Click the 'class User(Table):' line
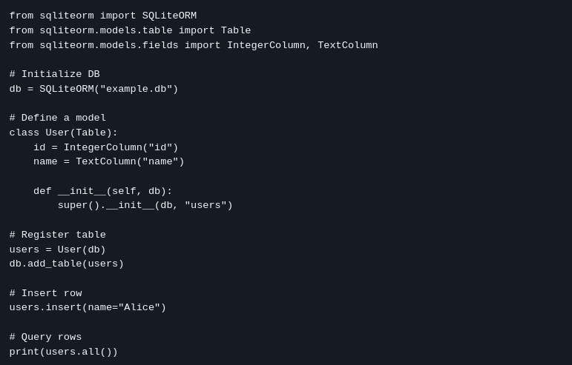 click(63, 133)
